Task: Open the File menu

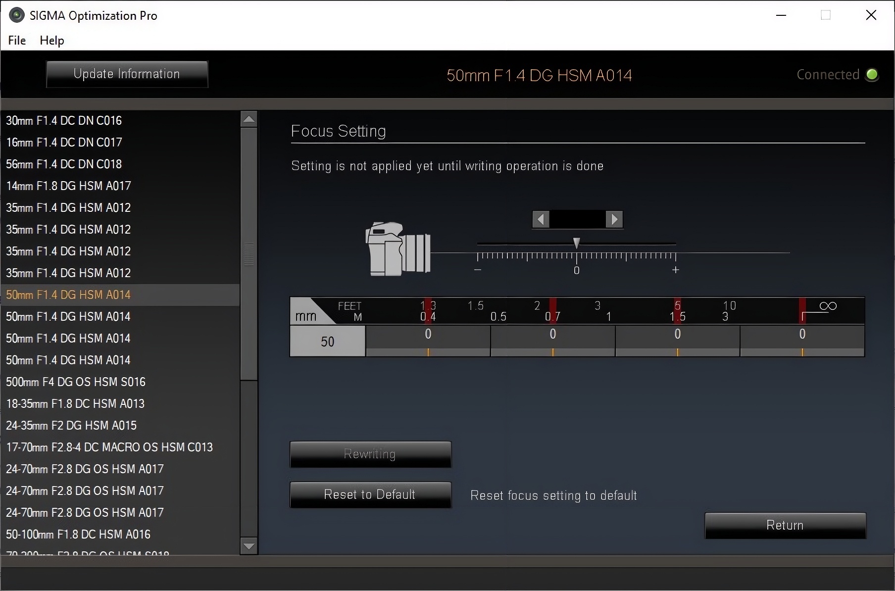Action: [17, 41]
